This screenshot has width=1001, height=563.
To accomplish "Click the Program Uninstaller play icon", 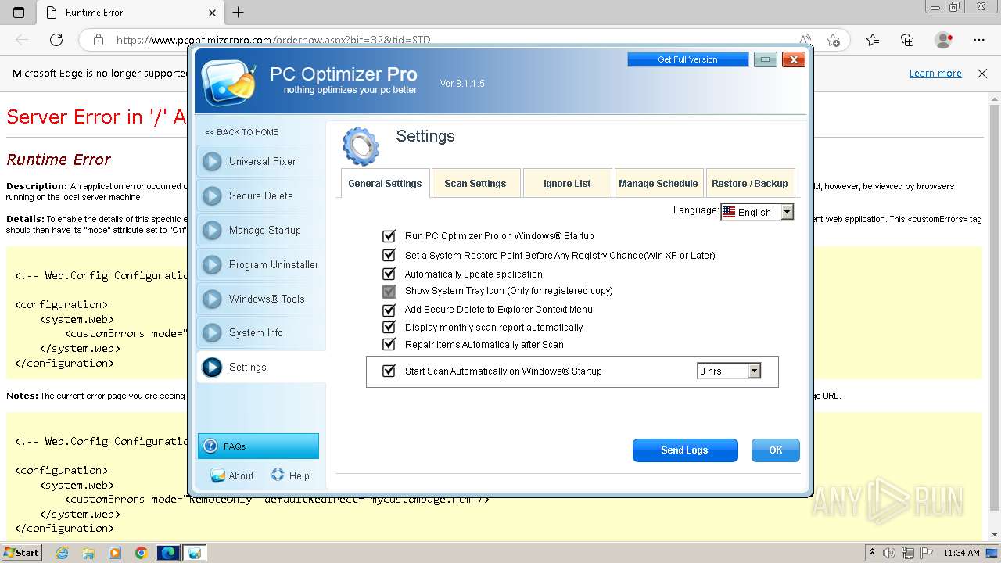I will 212,264.
